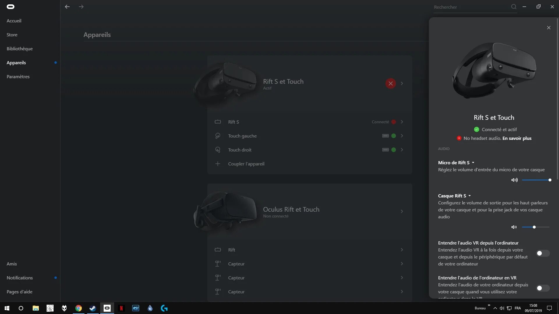Open the Oculus Rift et Touch card

tap(309, 211)
